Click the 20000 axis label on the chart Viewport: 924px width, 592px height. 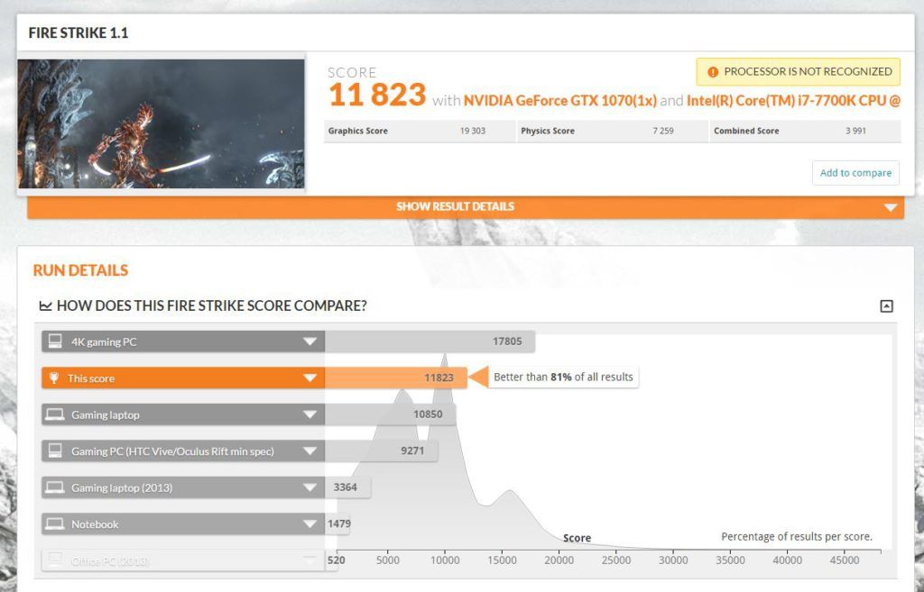559,560
